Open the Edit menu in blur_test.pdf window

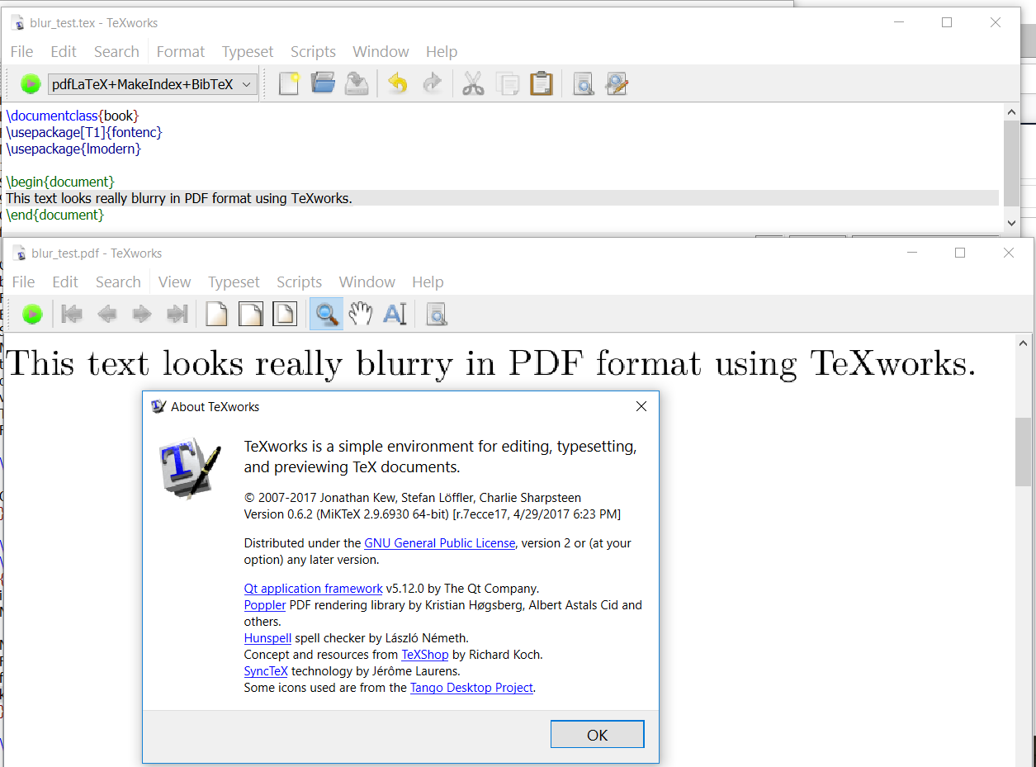point(65,282)
